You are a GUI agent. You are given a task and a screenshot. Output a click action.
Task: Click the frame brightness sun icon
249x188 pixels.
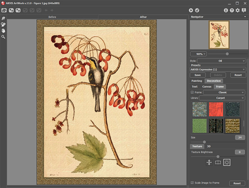pos(227,162)
